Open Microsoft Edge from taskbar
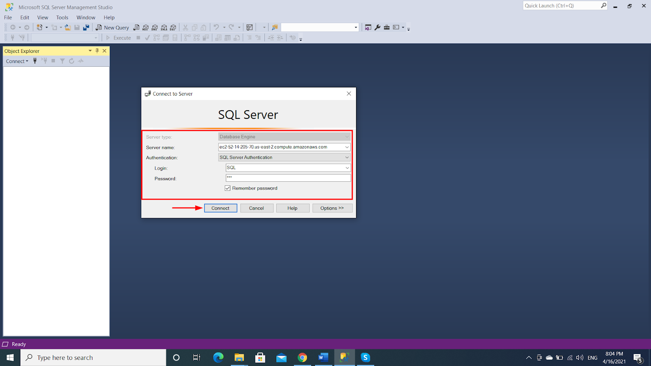Screen dimensions: 651x366 pyautogui.click(x=218, y=357)
